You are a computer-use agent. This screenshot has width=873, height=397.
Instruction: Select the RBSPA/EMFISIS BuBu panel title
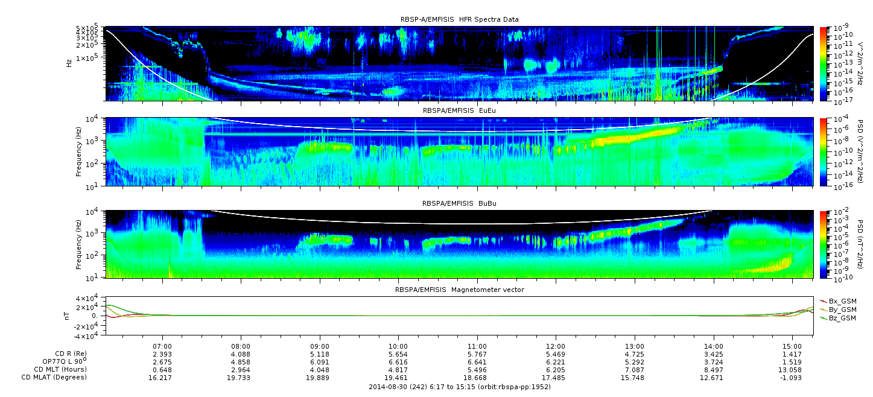[459, 204]
